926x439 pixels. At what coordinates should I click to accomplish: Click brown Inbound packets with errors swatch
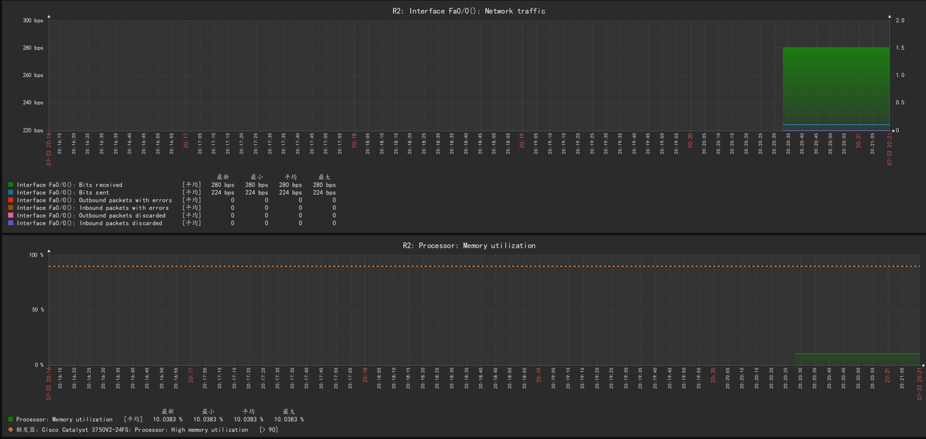click(x=10, y=208)
